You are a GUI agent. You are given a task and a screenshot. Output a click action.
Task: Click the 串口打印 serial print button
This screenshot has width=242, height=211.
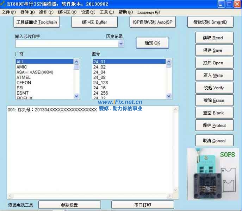click(x=142, y=205)
